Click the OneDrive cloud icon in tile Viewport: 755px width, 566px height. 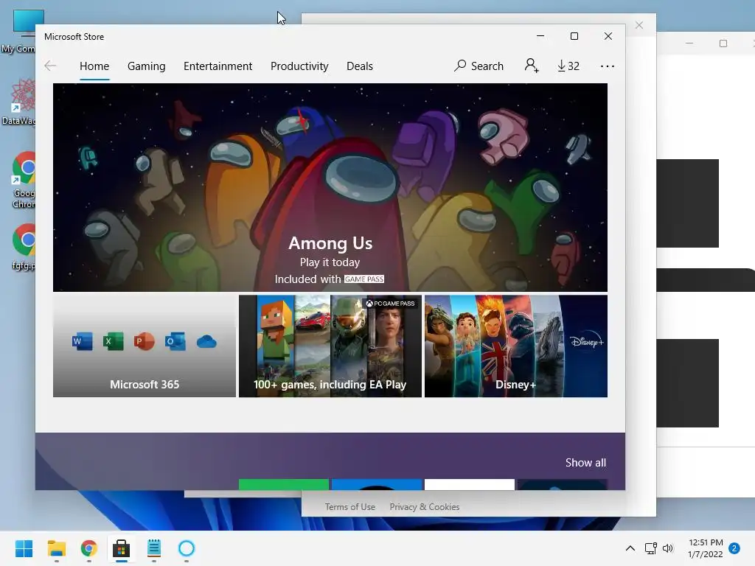[206, 342]
